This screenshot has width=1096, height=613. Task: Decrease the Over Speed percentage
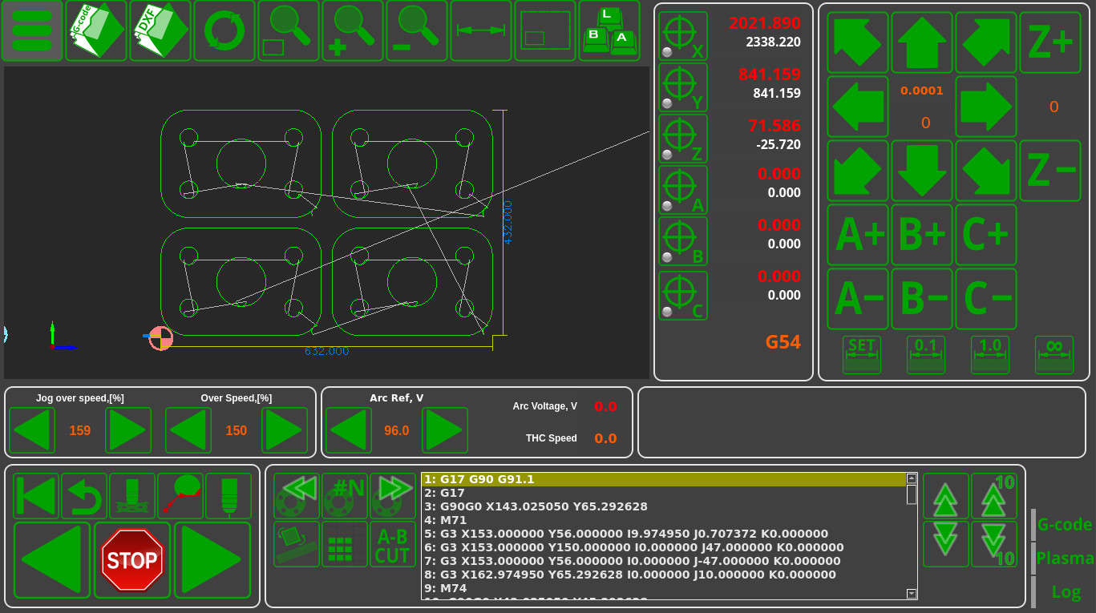(188, 430)
